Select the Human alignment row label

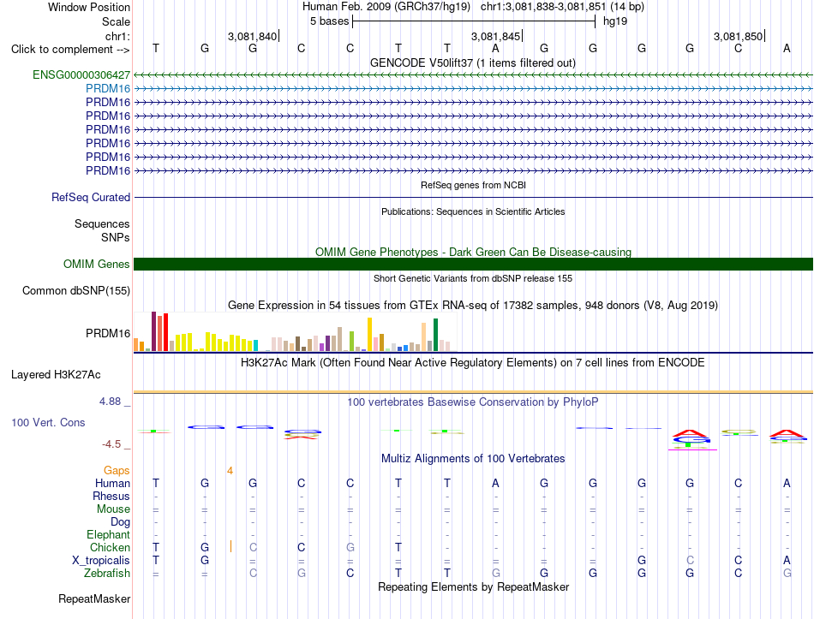pyautogui.click(x=112, y=483)
